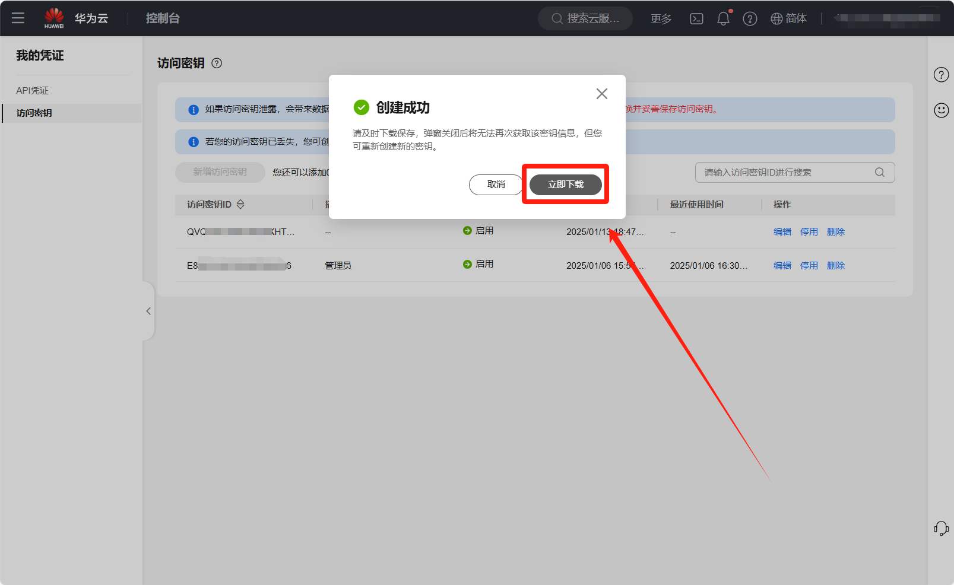
Task: Click 停用 for the first access key
Action: [x=809, y=232]
